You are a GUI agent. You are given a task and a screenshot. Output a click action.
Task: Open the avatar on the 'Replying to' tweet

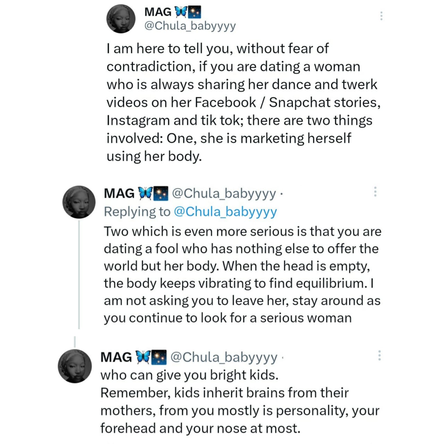(x=79, y=202)
